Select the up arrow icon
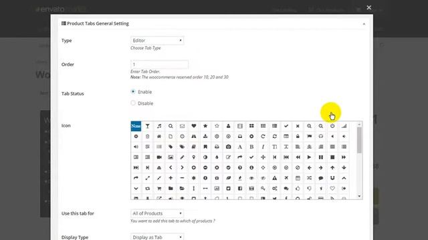Image resolution: width=428 pixels, height=240 pixels. coord(332,167)
